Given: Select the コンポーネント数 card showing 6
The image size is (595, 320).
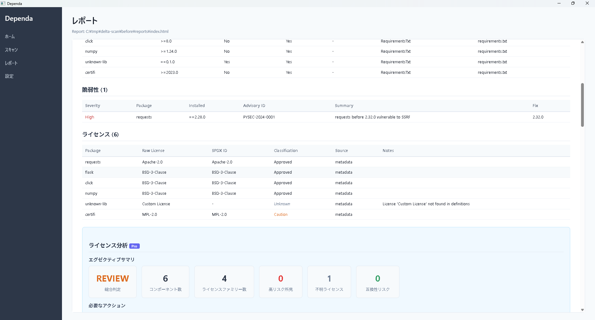Looking at the screenshot, I should [165, 282].
